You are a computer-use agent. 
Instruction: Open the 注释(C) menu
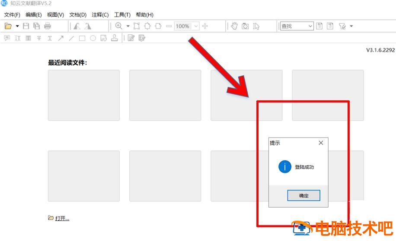tap(100, 15)
